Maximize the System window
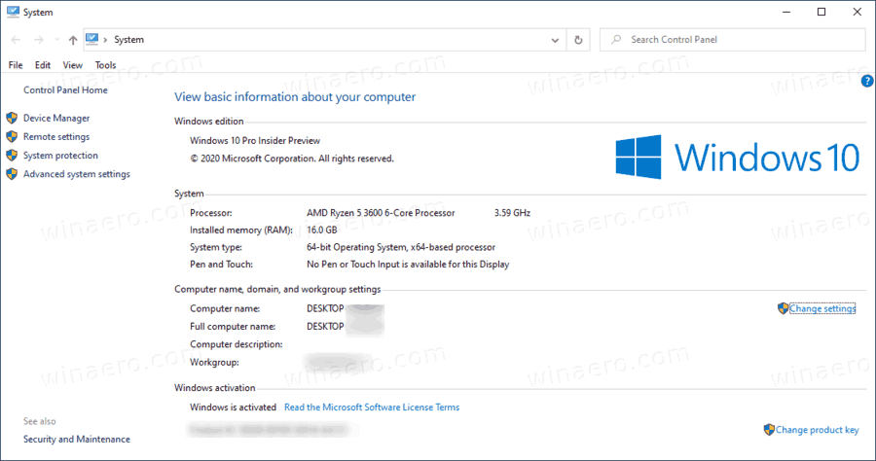 [821, 12]
